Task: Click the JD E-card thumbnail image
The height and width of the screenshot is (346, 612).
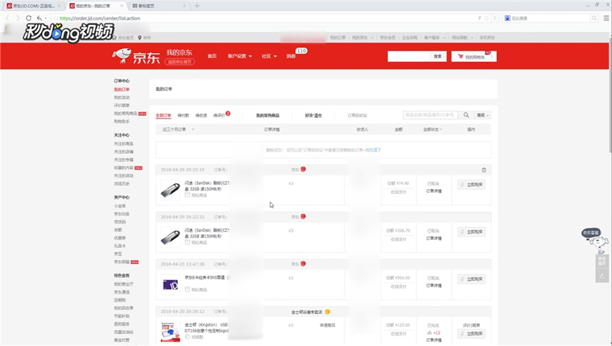Action: point(171,284)
